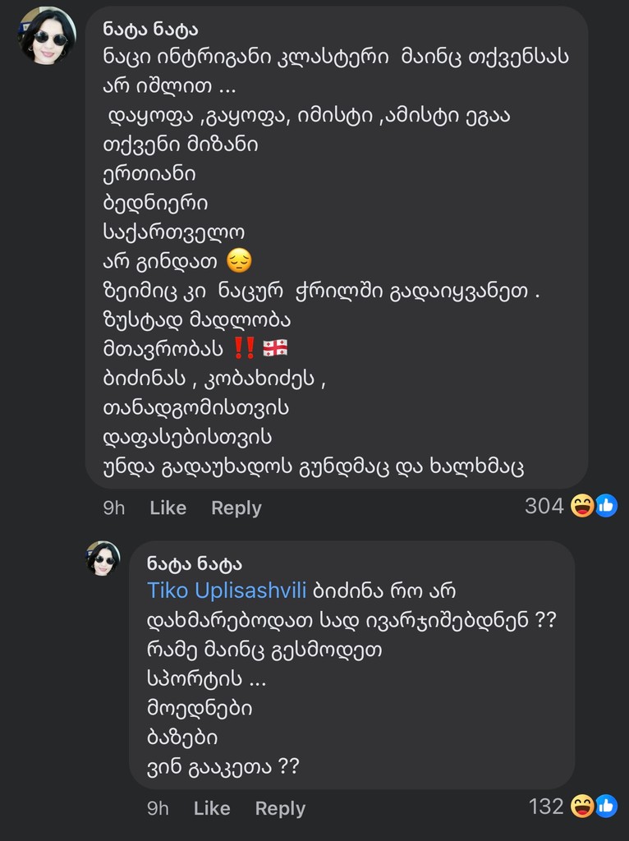Click the 9h timestamp under the reply comment
This screenshot has width=629, height=841.
[158, 808]
